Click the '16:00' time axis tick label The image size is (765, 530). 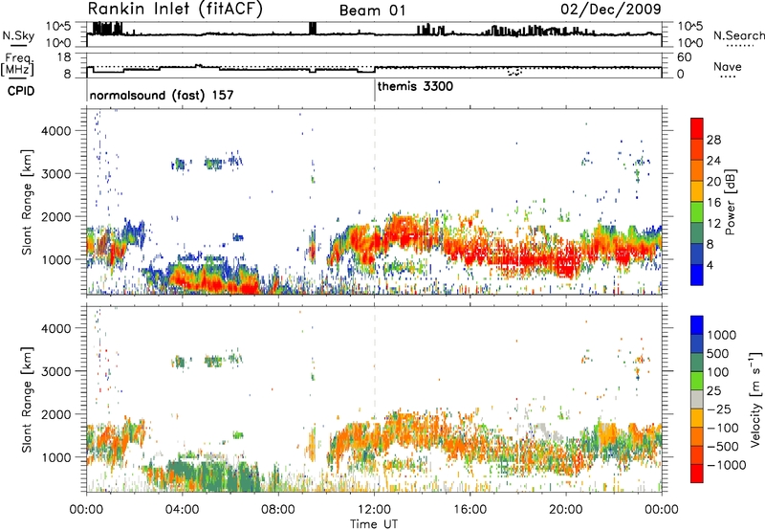click(470, 509)
